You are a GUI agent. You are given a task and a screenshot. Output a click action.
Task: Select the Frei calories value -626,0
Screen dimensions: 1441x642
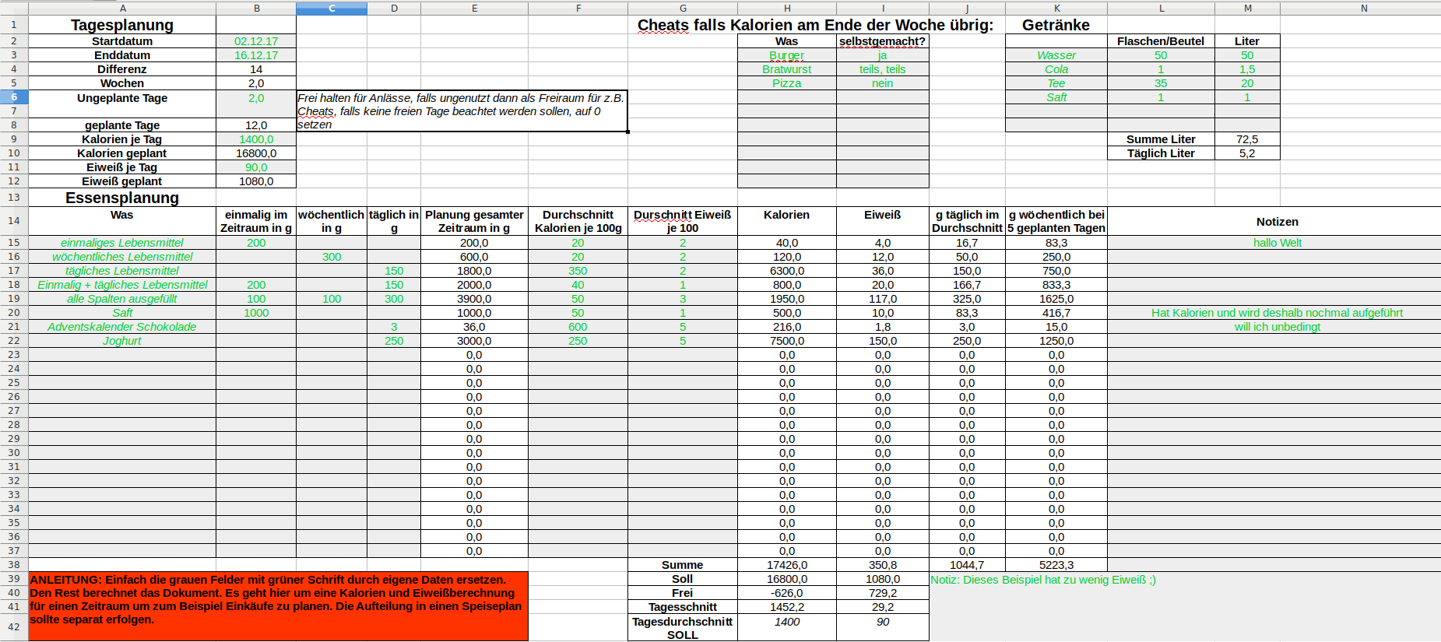(x=786, y=593)
